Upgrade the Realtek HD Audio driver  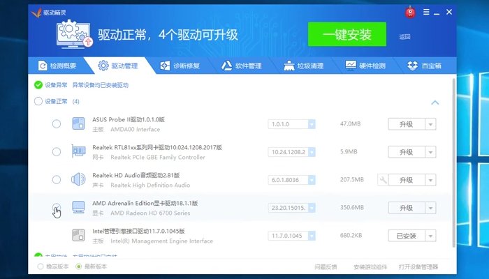407,180
